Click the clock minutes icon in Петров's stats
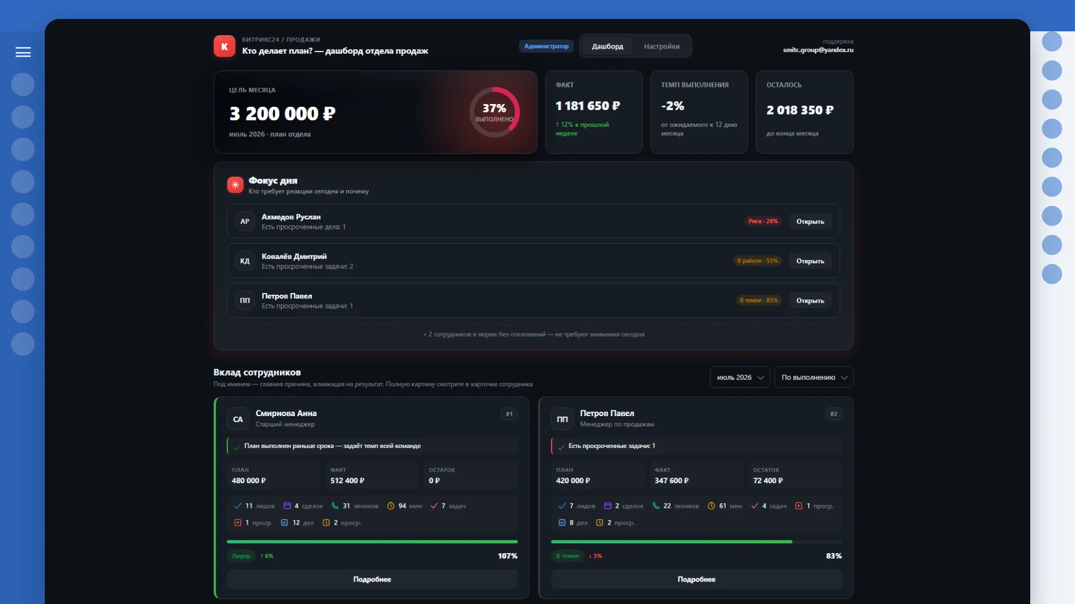This screenshot has width=1075, height=604. pos(711,506)
